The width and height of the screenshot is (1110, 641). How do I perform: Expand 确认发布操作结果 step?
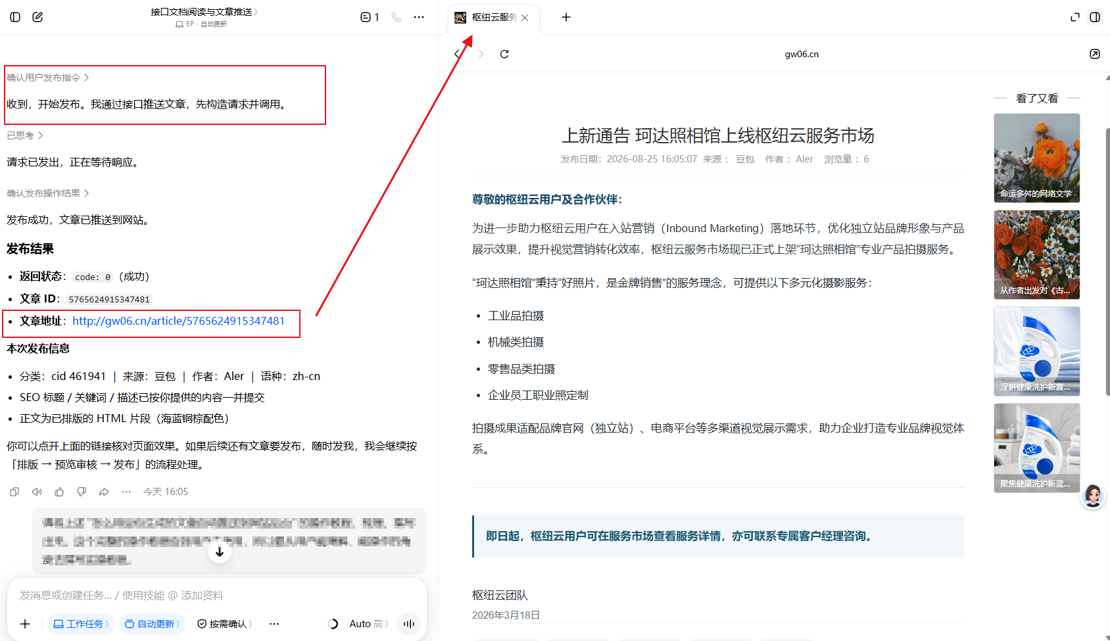47,193
